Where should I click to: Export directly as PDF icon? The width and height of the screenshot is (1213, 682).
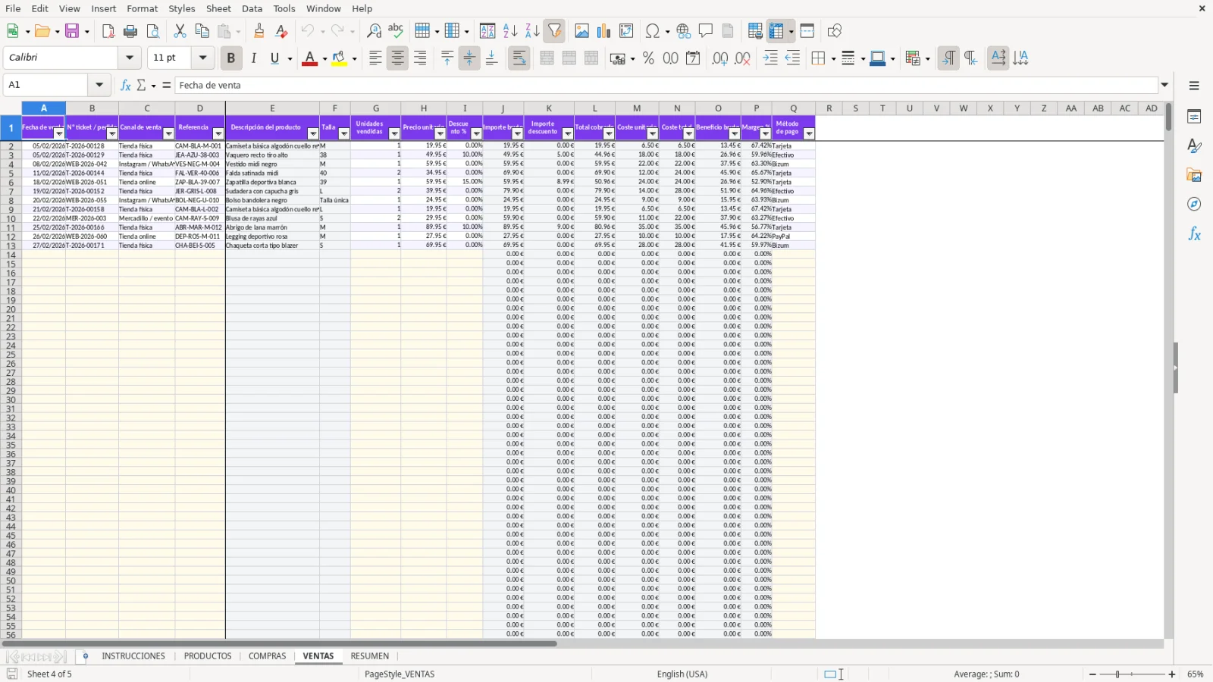(x=108, y=31)
